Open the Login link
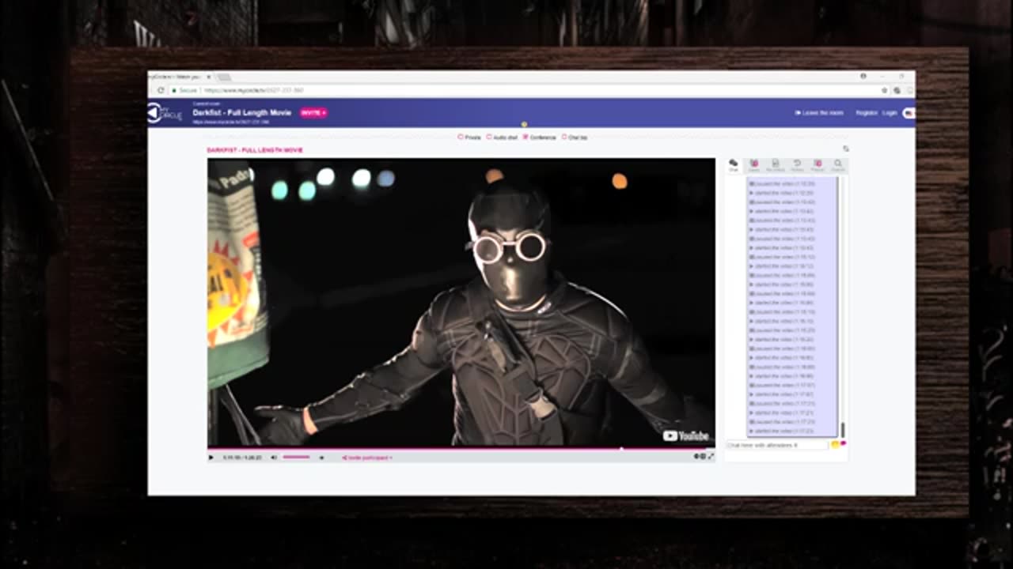 [x=890, y=113]
